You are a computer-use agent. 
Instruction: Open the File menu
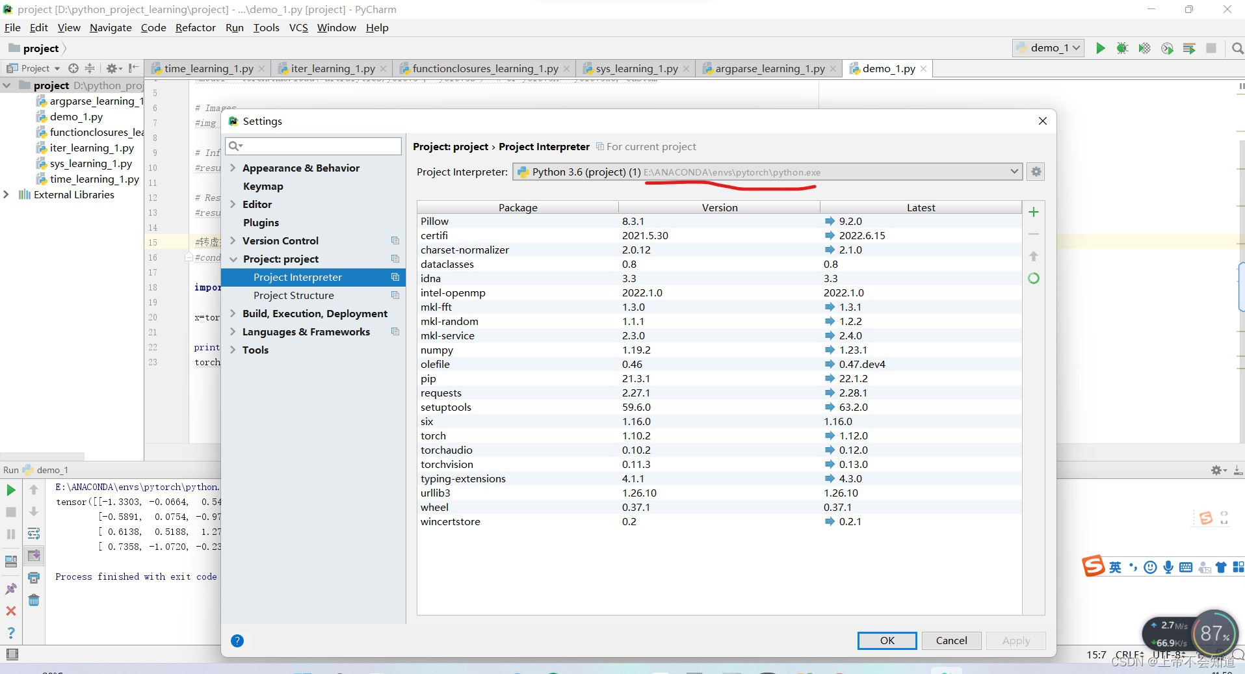click(12, 27)
